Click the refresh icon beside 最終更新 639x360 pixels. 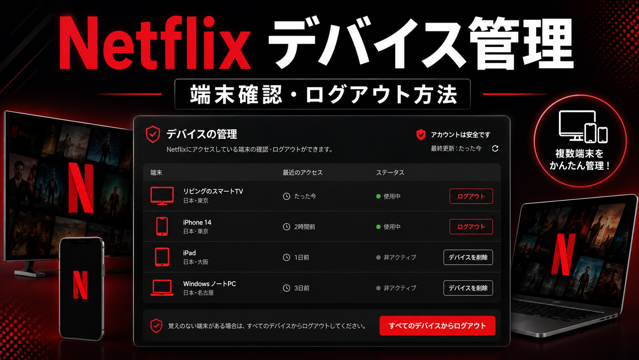(495, 148)
